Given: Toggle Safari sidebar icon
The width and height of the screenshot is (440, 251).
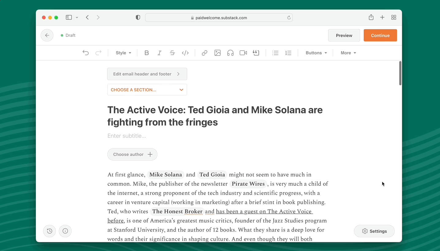Looking at the screenshot, I should click(69, 17).
